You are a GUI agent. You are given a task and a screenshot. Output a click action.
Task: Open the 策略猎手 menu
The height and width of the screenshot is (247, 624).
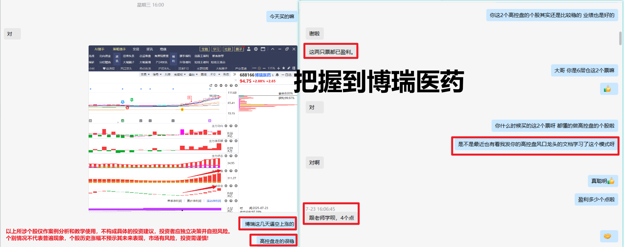tap(119, 49)
